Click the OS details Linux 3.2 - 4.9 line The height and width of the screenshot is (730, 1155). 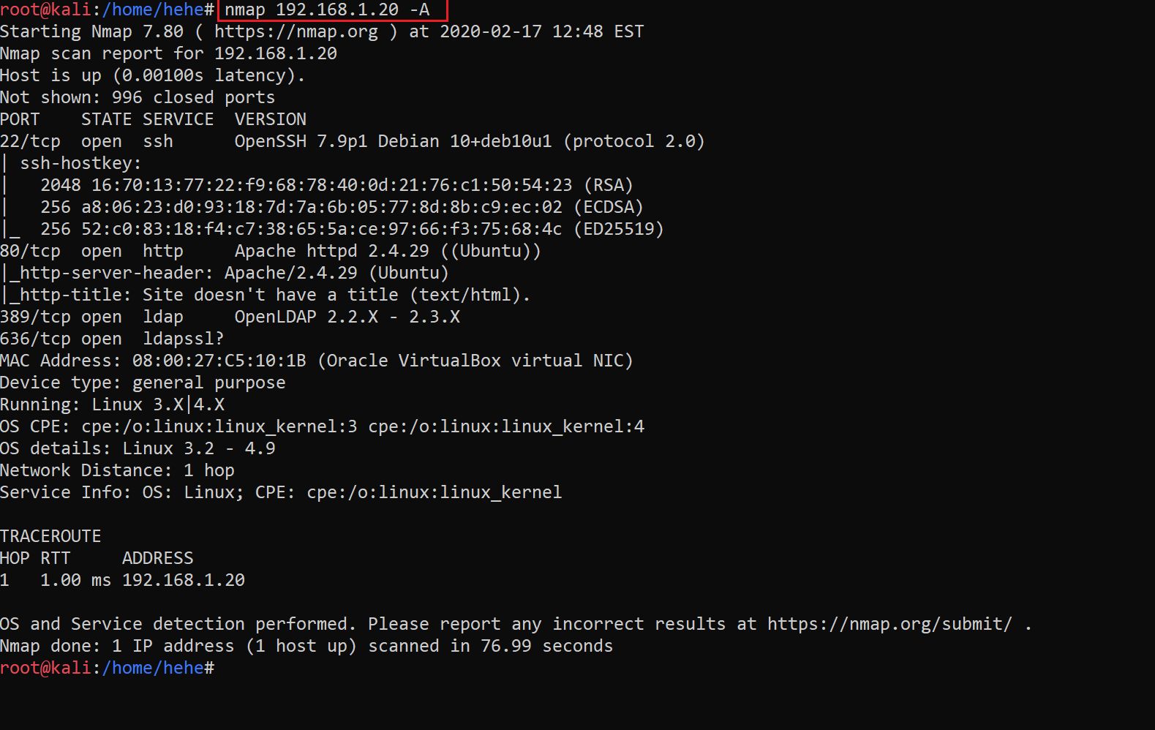(138, 448)
